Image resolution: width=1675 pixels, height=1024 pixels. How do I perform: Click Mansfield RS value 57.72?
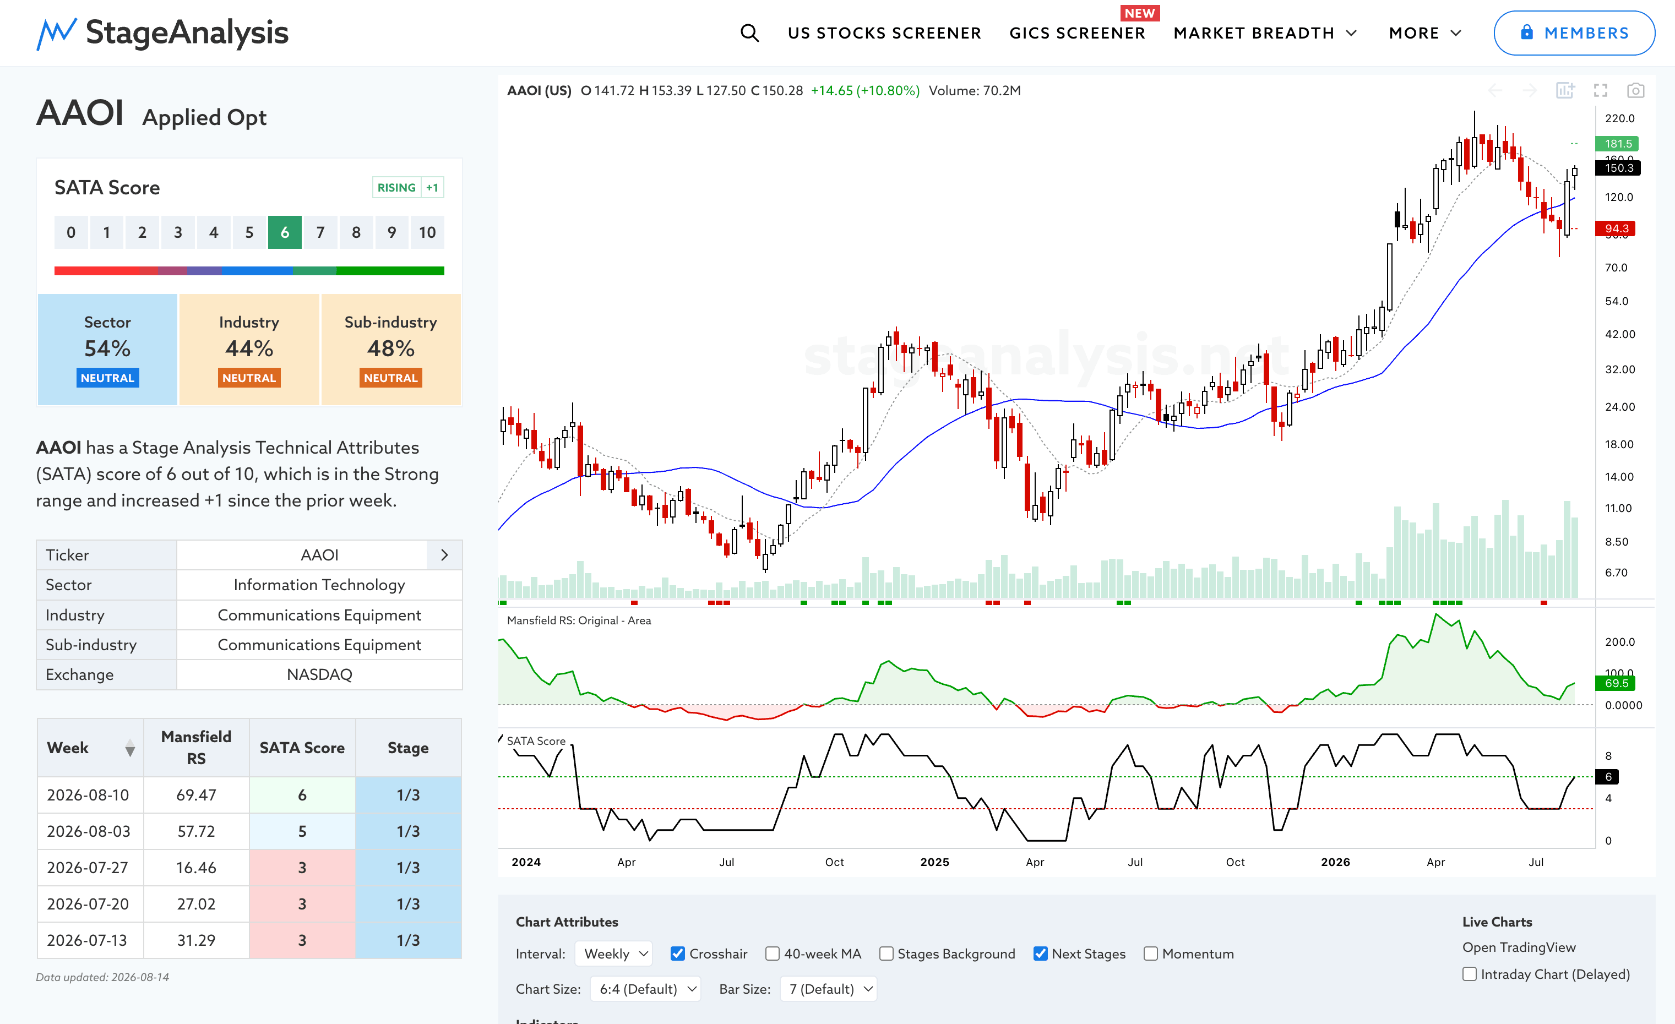pos(197,832)
